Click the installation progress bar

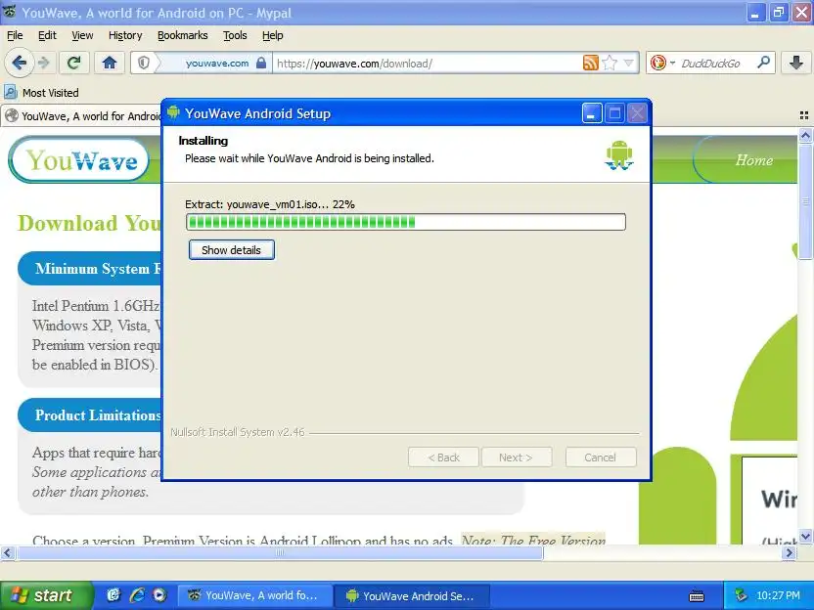(x=405, y=222)
